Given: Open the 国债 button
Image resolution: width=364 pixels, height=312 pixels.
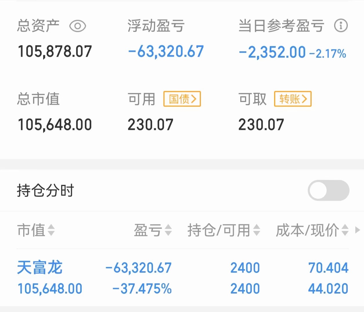Looking at the screenshot, I should tap(182, 99).
